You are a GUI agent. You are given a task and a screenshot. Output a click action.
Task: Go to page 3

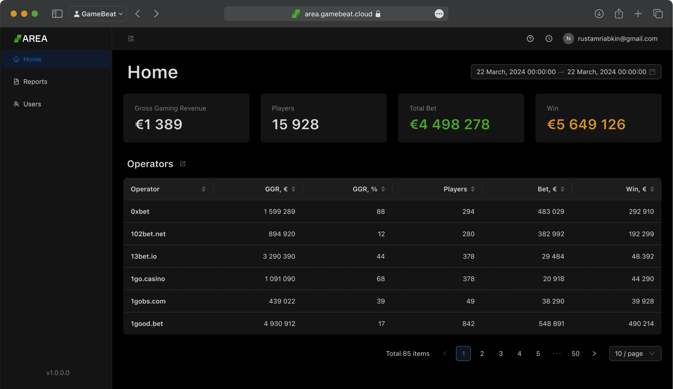501,354
